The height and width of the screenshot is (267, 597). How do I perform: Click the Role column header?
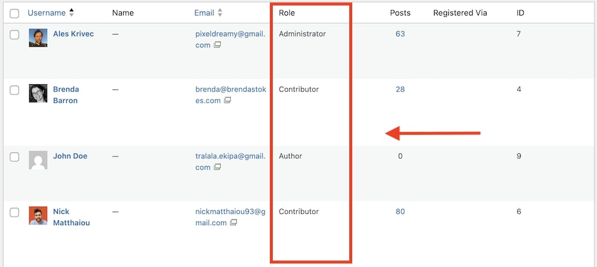click(287, 13)
